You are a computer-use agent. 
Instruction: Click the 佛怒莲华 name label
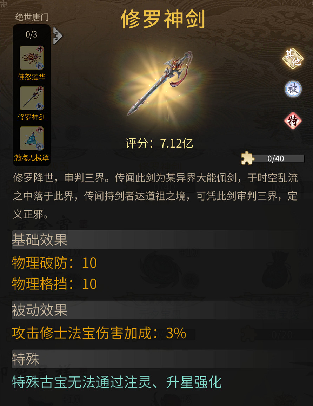[32, 77]
